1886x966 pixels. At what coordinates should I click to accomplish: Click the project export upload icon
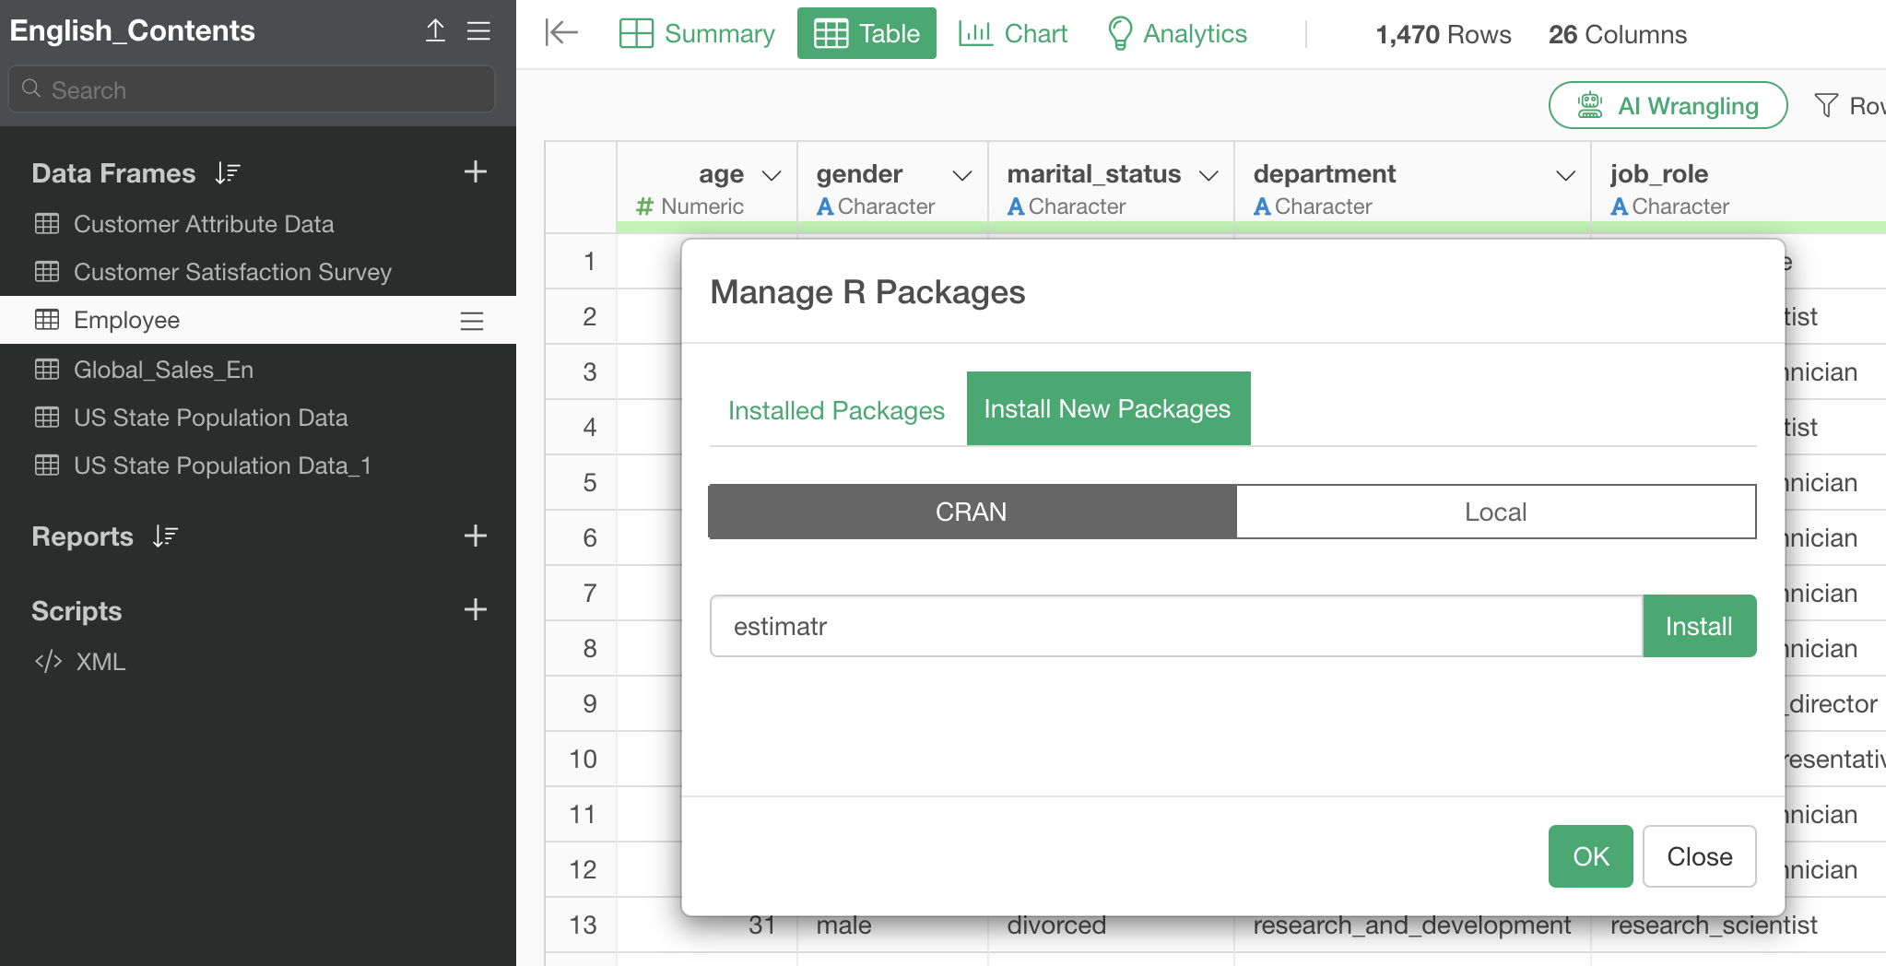click(435, 30)
